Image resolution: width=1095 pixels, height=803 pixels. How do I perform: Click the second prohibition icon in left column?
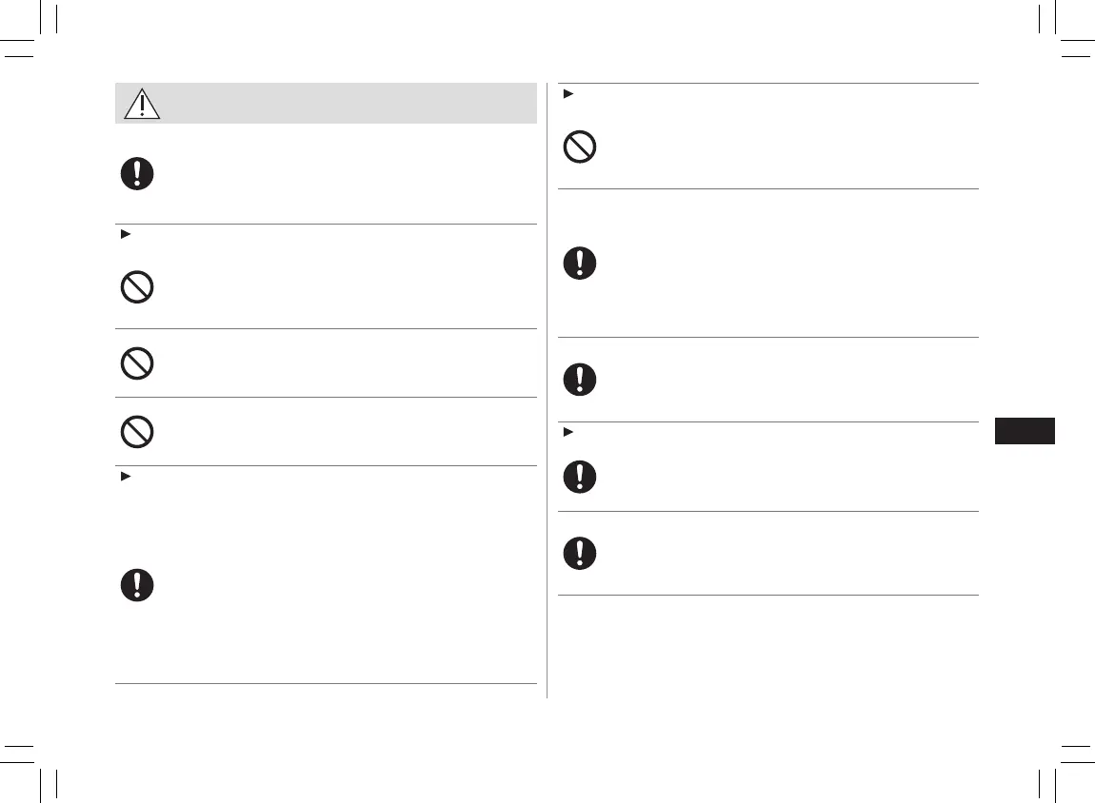pyautogui.click(x=137, y=363)
